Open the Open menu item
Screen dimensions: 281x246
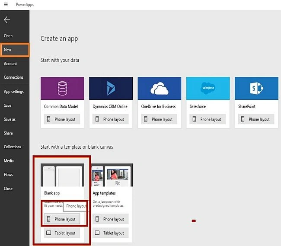click(x=8, y=36)
